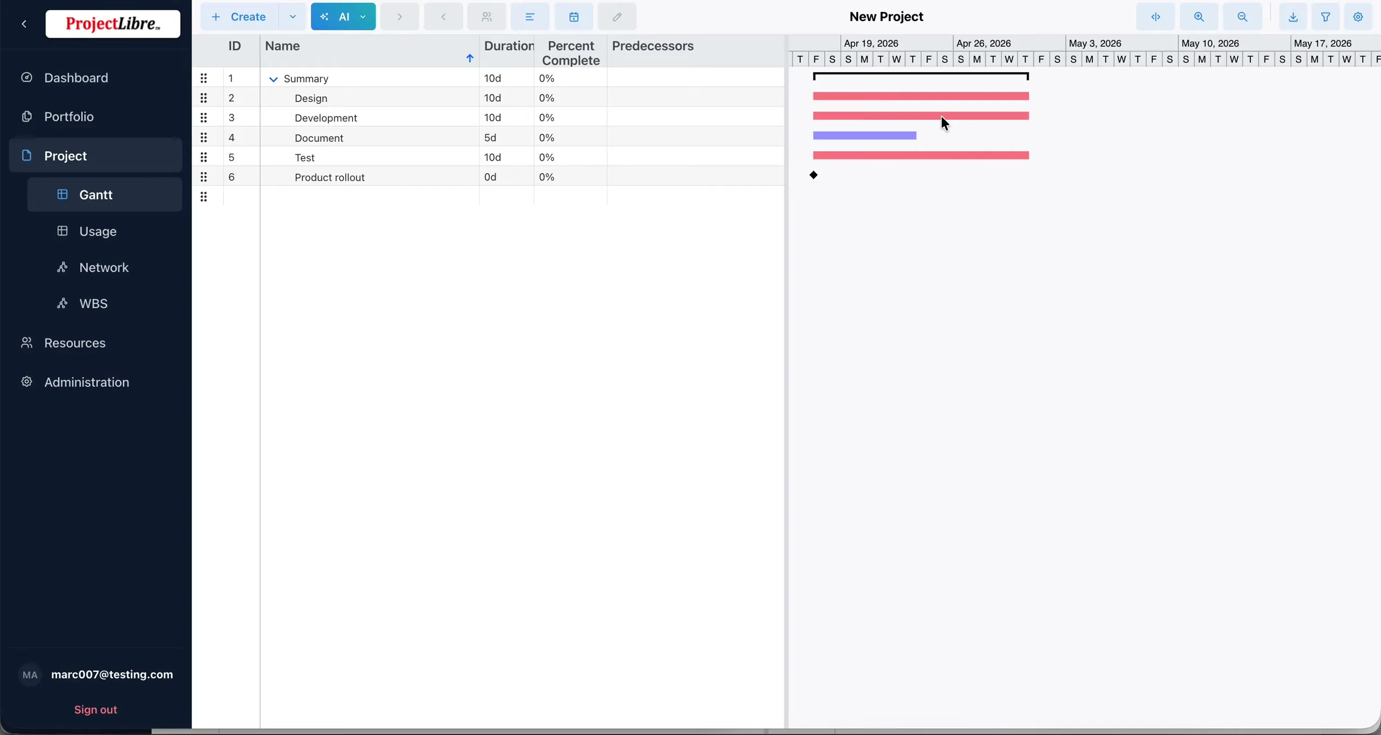Open the AI dropdown arrow
Screen dimensions: 1381x735
point(363,17)
